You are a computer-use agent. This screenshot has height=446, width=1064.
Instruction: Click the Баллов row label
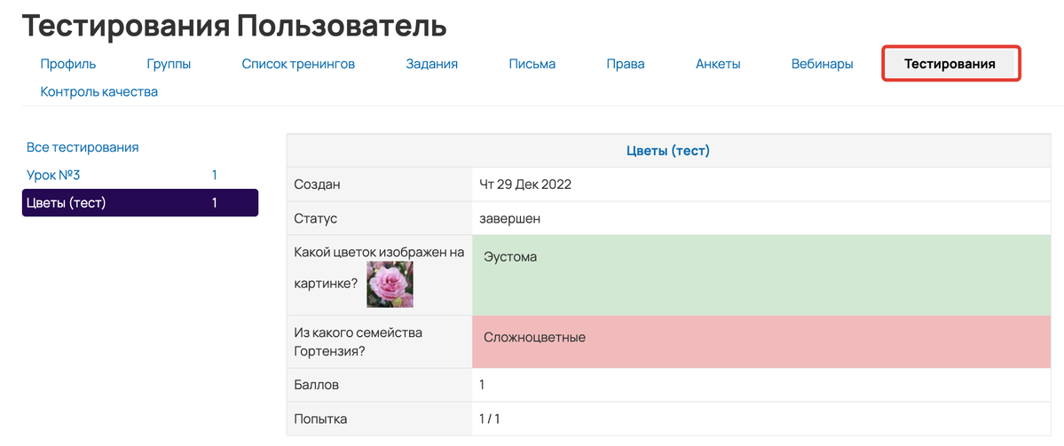316,385
